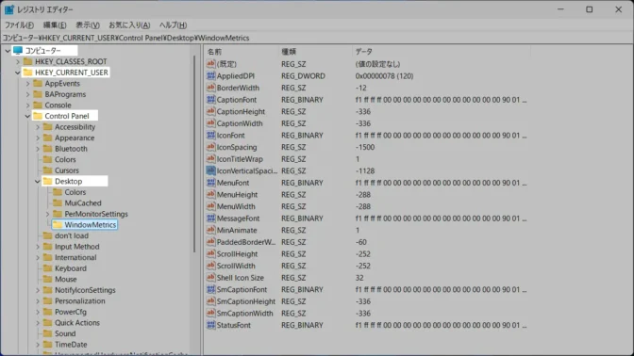Viewport: 634px width, 356px height.
Task: Click the AppliedDPI value icon
Action: point(210,75)
